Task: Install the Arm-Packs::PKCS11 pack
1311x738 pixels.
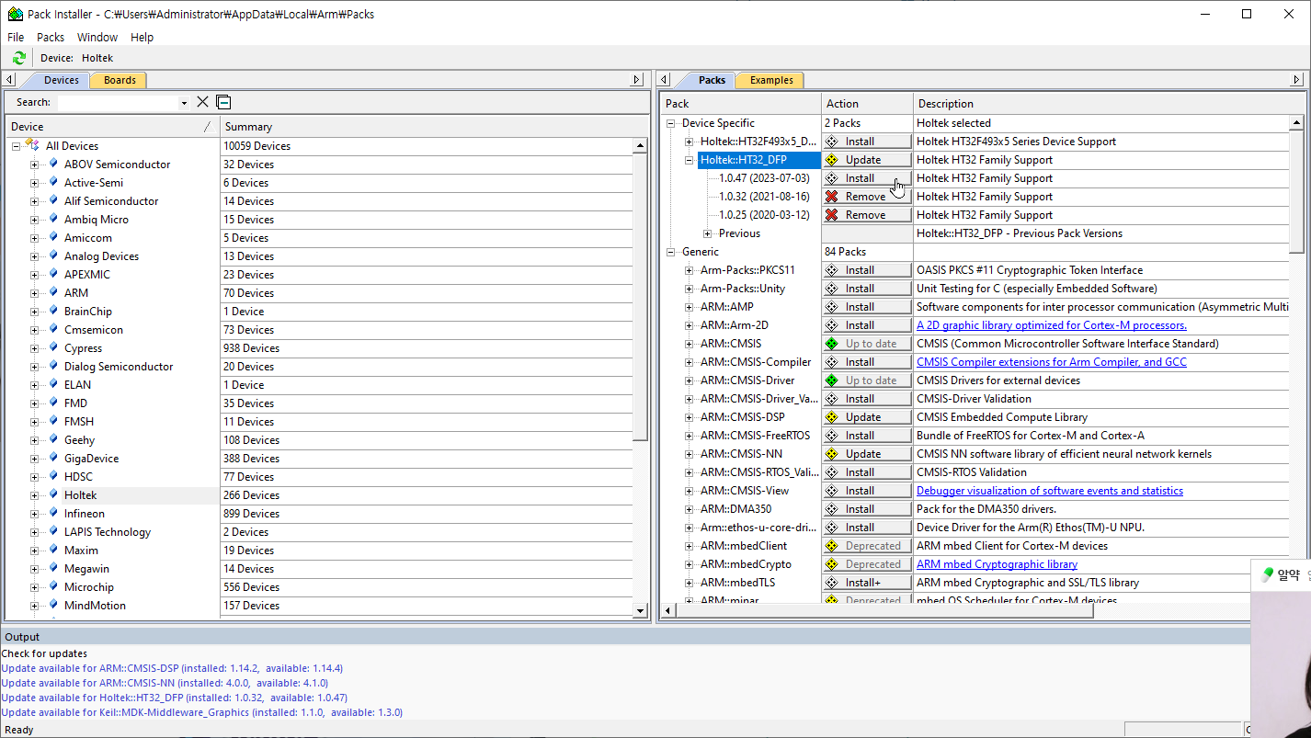Action: point(867,270)
